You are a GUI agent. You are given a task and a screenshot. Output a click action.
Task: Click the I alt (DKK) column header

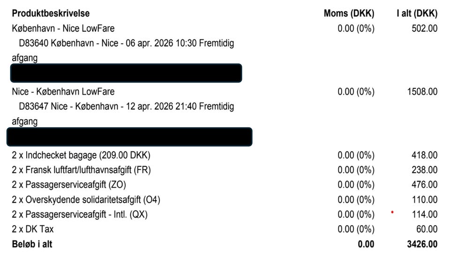click(417, 13)
